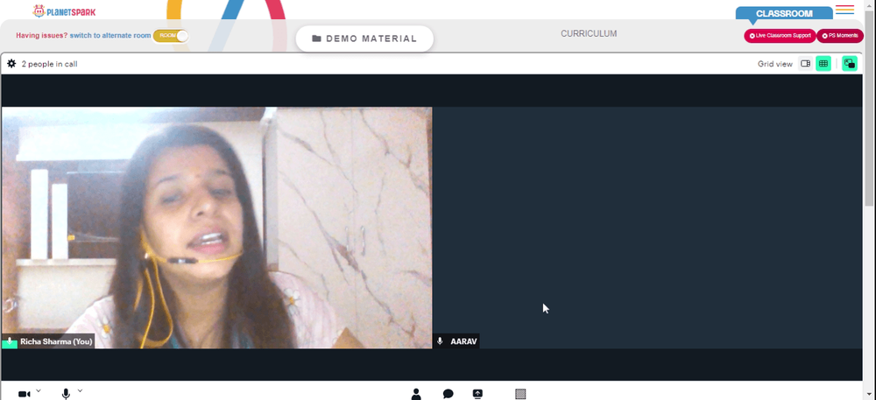
Task: Click the PS Moments button
Action: [x=840, y=36]
